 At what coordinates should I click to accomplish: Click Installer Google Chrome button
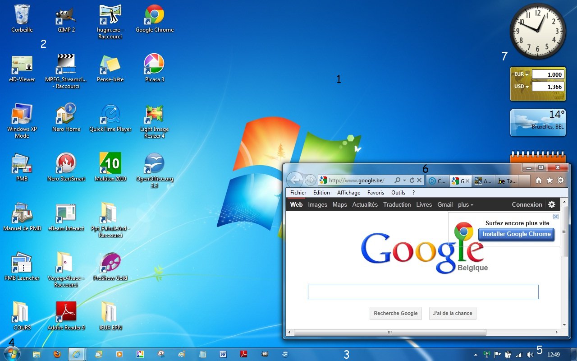[x=517, y=234]
